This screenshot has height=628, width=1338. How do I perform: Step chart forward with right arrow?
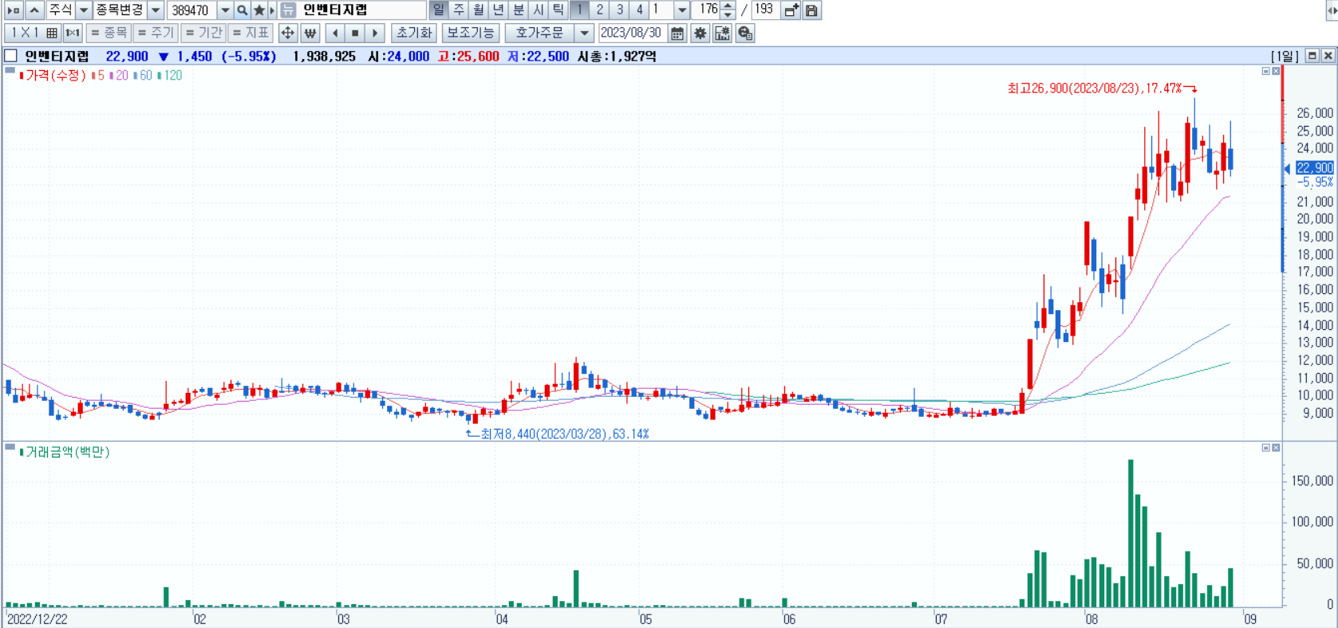[x=375, y=33]
